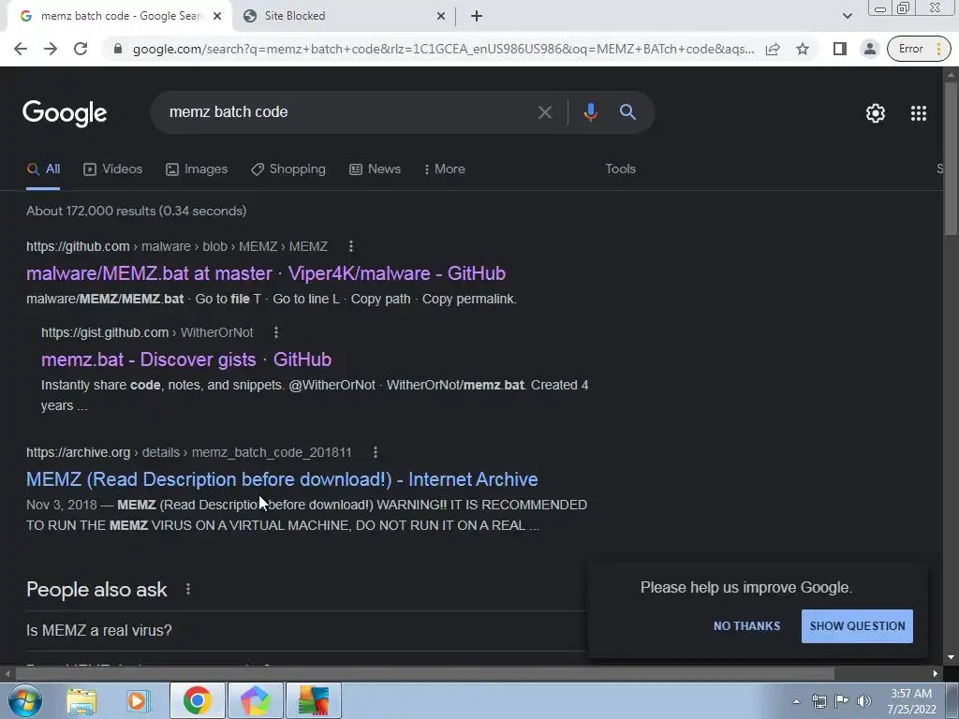Click the horizontal scrollbar thumb
Screen dimensions: 959x719
tap(425, 674)
